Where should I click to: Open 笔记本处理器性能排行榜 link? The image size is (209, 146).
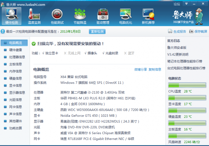[x=185, y=61]
